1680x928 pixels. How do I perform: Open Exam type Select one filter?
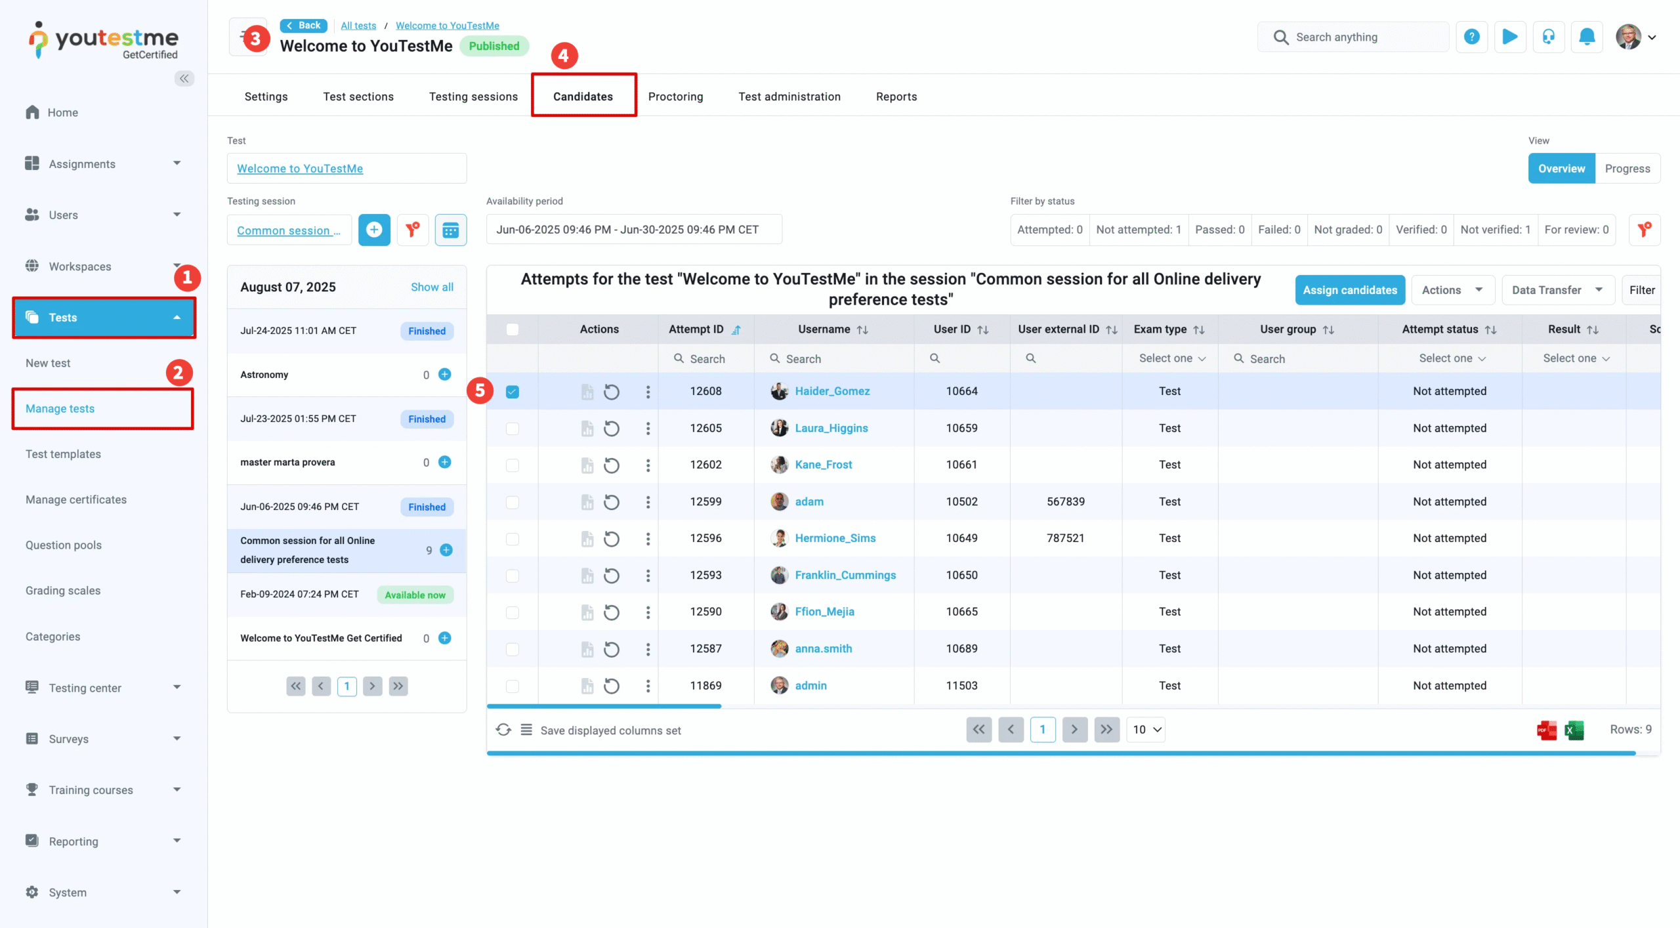pyautogui.click(x=1171, y=358)
